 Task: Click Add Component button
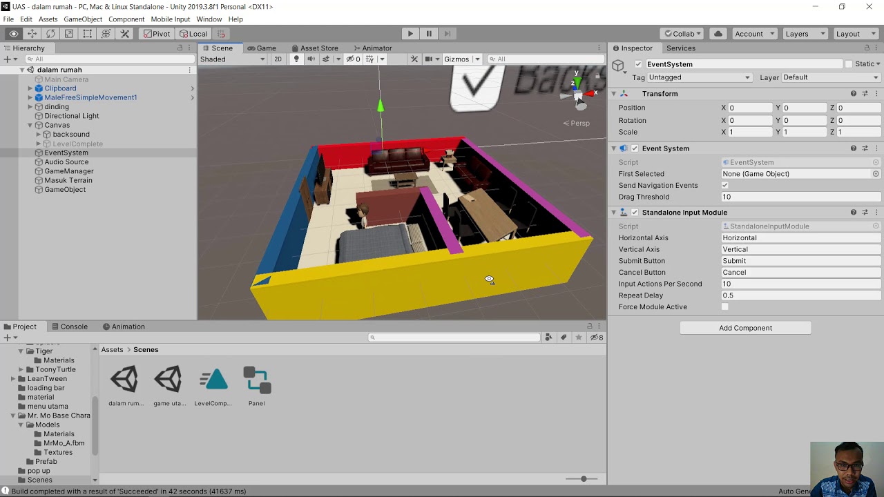coord(745,328)
